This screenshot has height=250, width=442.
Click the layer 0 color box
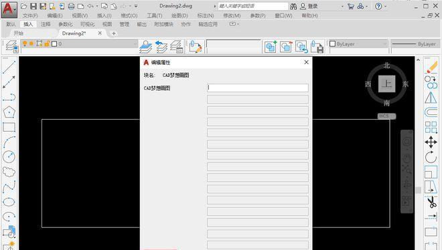54,44
